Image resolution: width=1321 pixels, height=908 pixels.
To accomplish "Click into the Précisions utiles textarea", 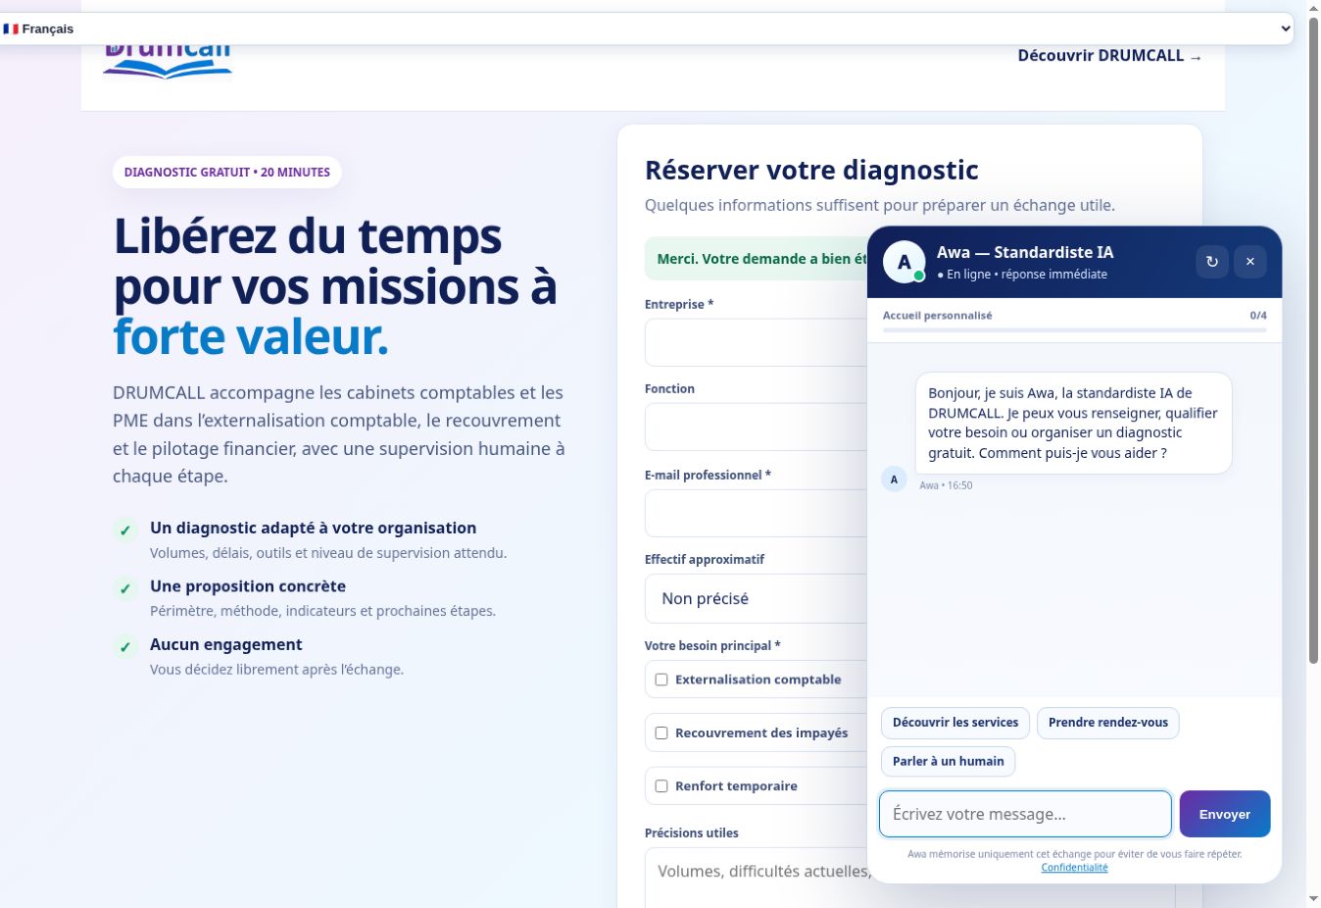I will click(x=756, y=878).
